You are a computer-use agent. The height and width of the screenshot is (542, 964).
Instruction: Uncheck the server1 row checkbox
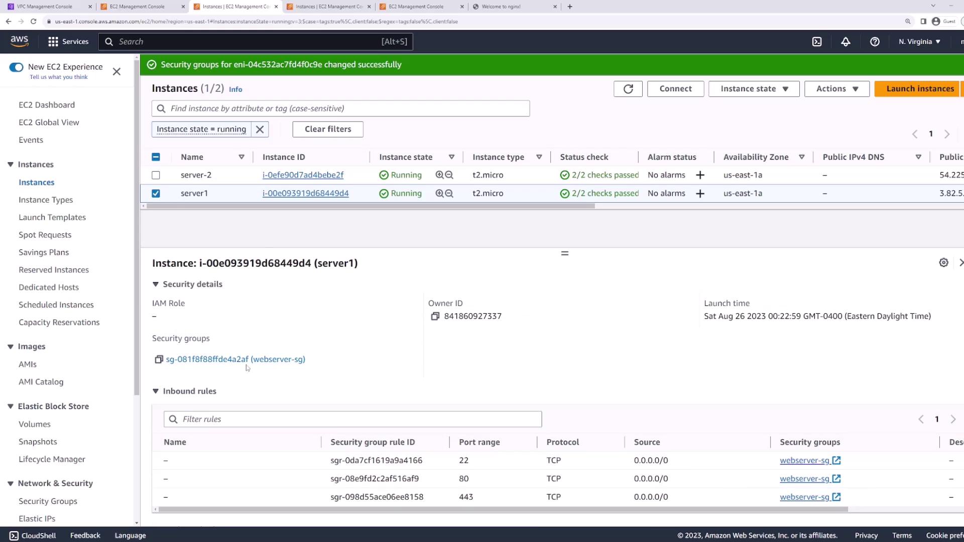click(x=156, y=193)
